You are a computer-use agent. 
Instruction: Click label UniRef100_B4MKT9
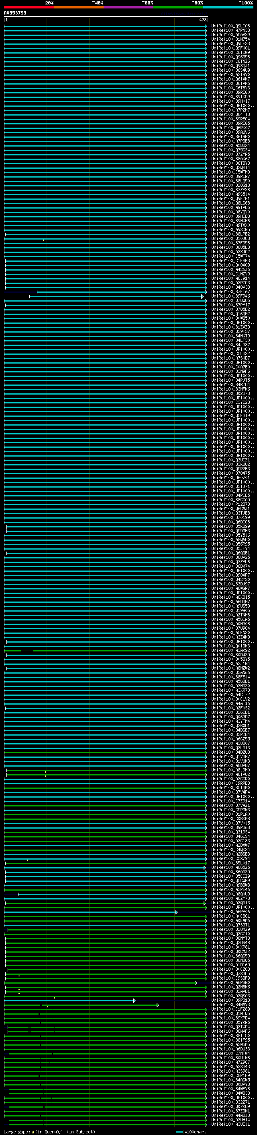point(230,336)
